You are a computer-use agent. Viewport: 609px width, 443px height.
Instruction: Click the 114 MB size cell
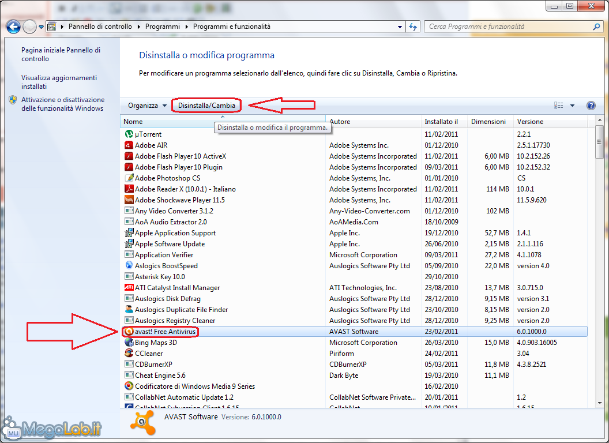point(498,189)
